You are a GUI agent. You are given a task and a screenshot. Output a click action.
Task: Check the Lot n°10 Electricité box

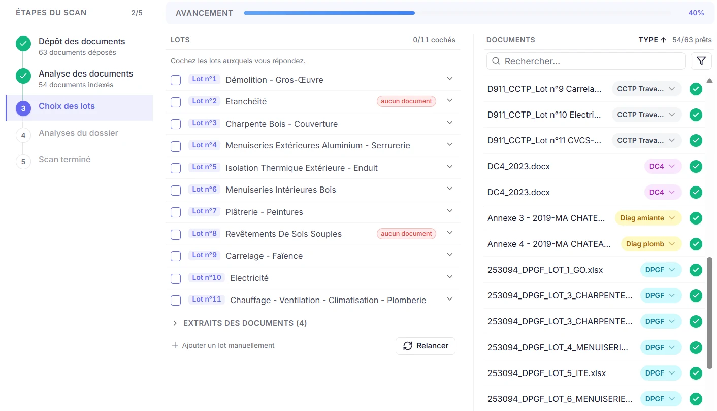click(x=176, y=278)
